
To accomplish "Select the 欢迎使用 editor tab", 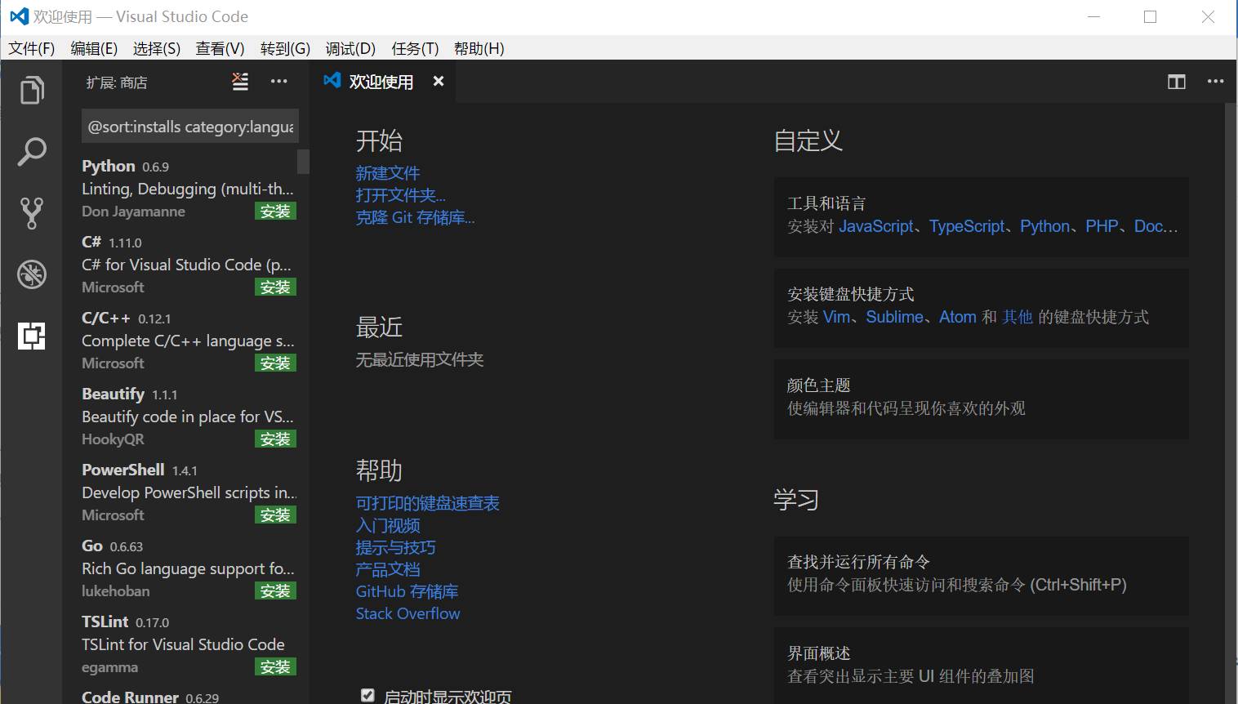I will 381,82.
